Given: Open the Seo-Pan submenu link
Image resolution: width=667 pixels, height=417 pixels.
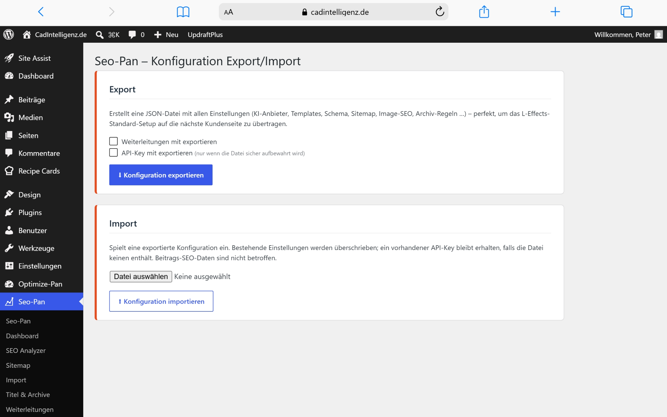Looking at the screenshot, I should 18,321.
